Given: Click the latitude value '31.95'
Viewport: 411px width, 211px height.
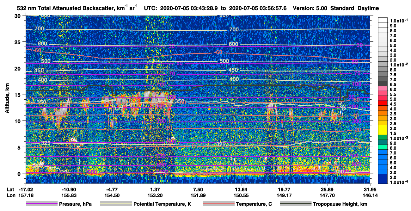Looking at the screenshot, I should point(370,189).
